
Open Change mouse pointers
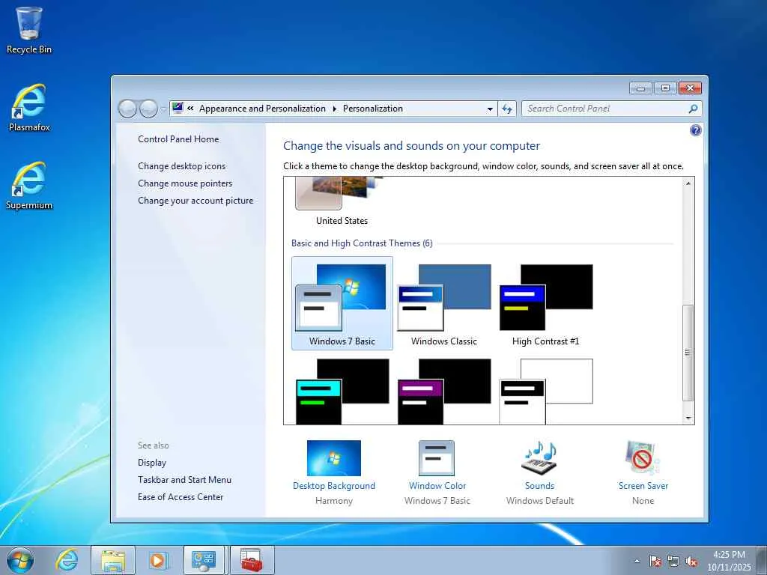point(185,183)
